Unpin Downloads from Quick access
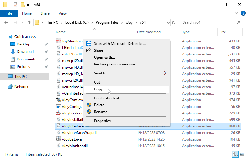This screenshot has height=158, width=247. (x=46, y=52)
